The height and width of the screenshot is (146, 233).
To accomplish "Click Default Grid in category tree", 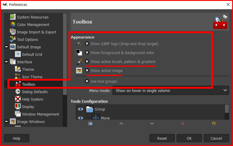I will [x=32, y=55].
